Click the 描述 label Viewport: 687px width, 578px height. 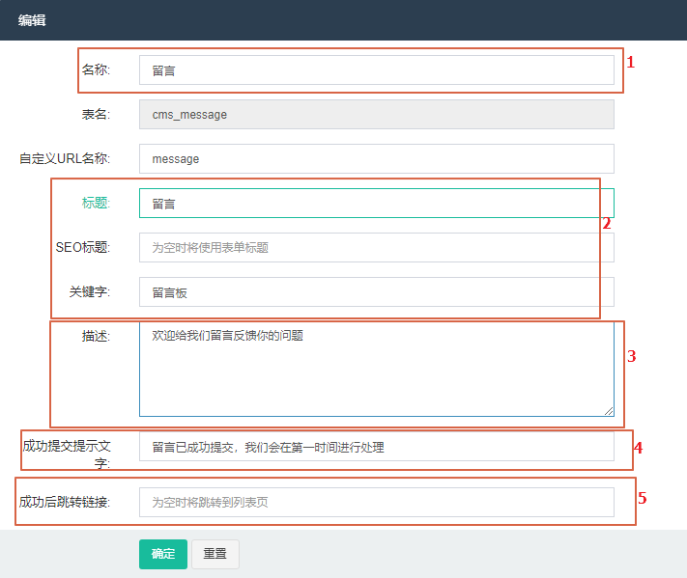[96, 336]
